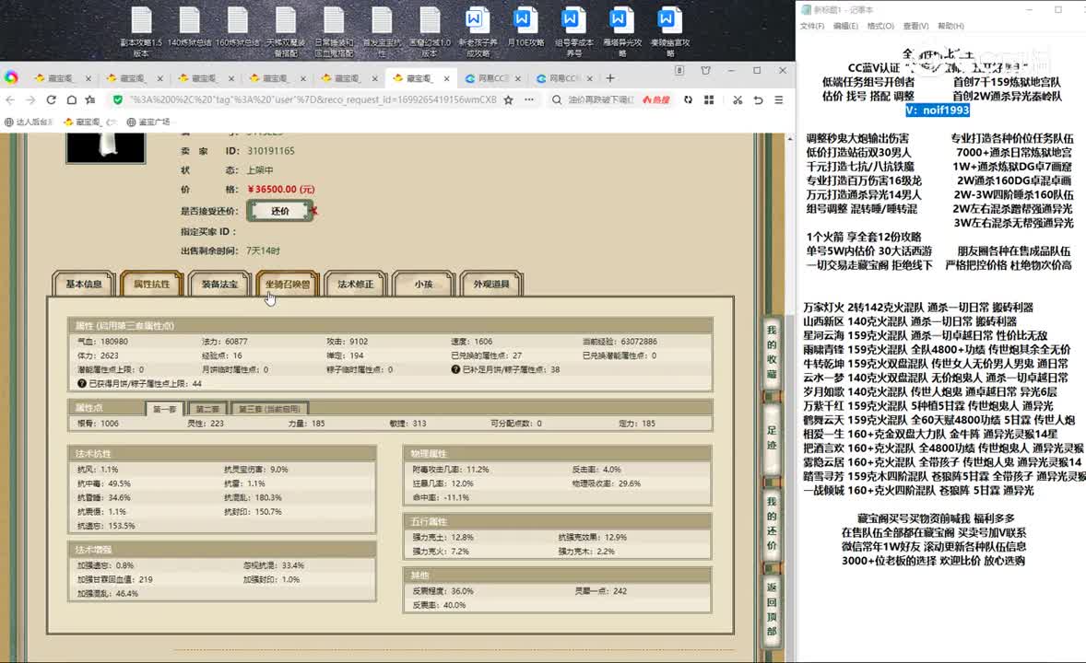
Task: Select desktop file 160炼狱总结
Action: tap(238, 28)
